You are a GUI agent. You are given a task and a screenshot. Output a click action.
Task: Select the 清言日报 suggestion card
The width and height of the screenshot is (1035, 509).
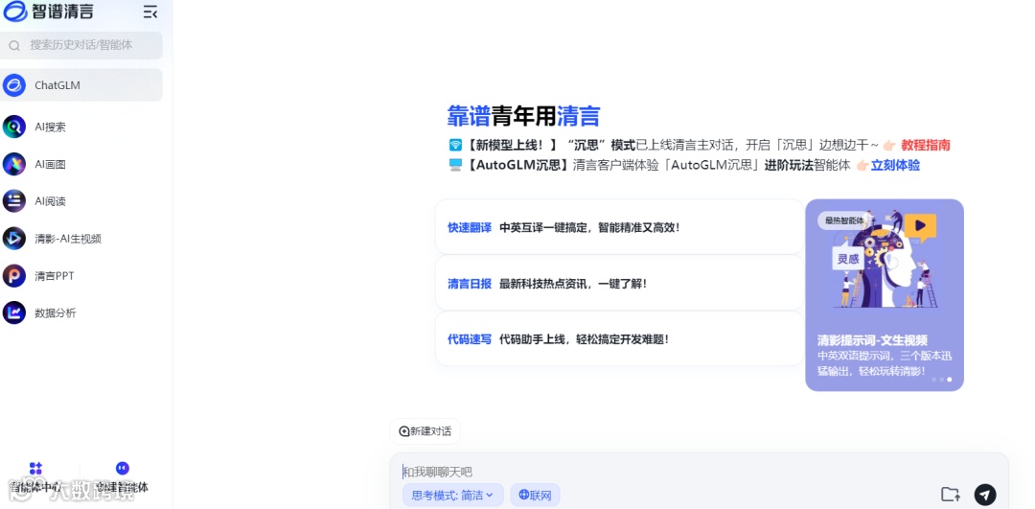(620, 283)
